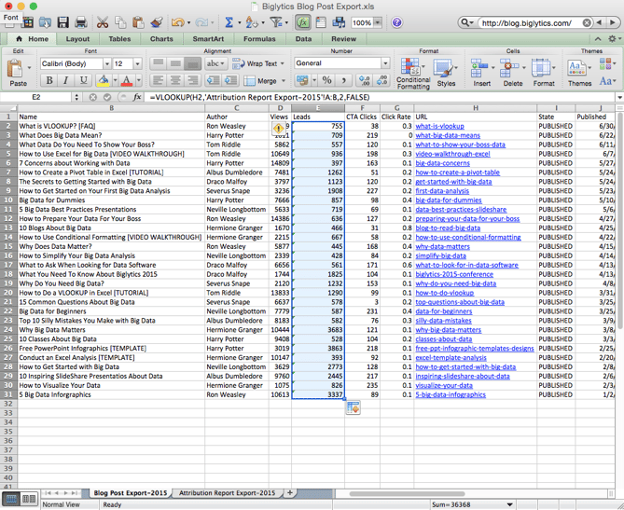Image resolution: width=624 pixels, height=510 pixels.
Task: Click the Save disk icon in toolbar
Action: pos(63,22)
